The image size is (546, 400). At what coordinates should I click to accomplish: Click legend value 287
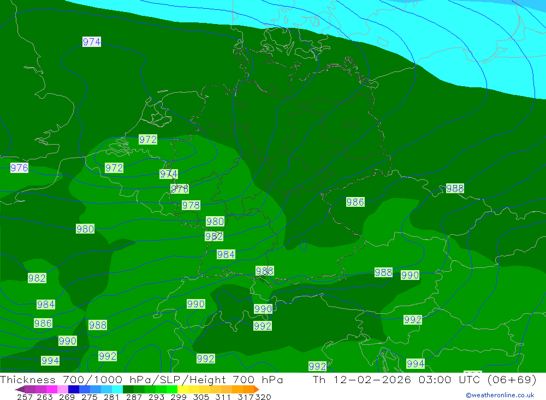point(134,397)
